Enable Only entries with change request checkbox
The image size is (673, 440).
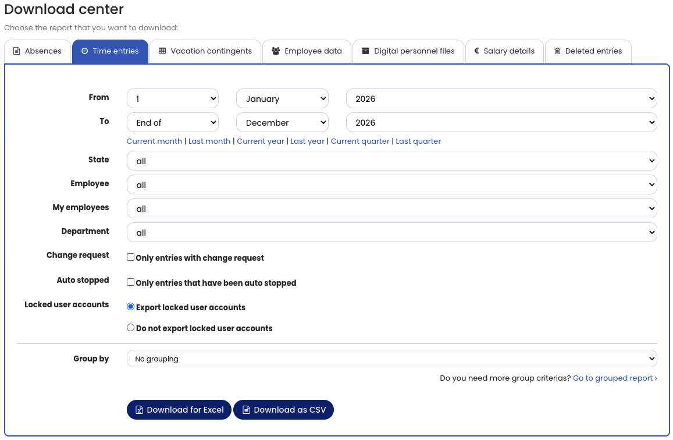tap(131, 257)
